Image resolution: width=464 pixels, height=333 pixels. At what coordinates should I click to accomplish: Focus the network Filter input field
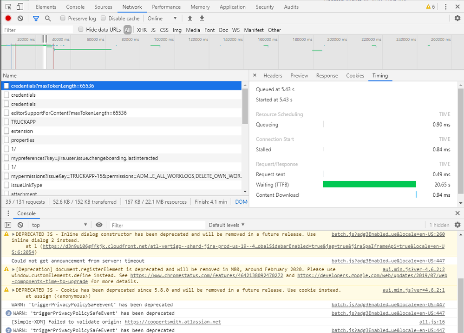point(38,30)
